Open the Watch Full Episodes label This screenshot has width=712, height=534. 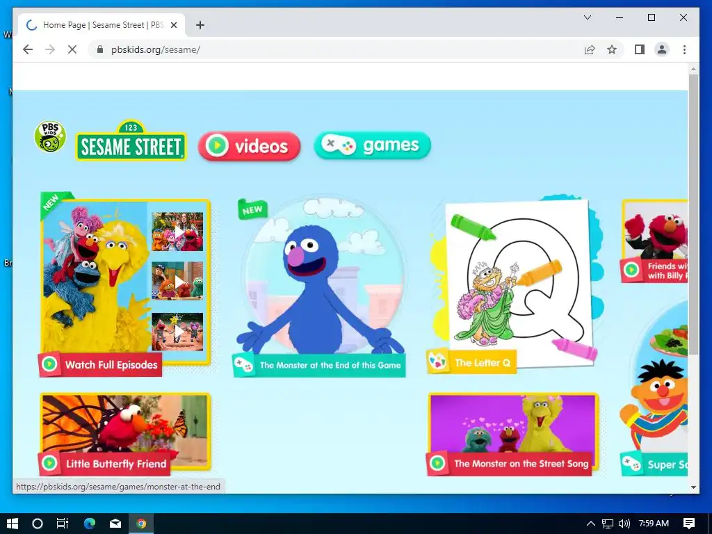(x=111, y=364)
